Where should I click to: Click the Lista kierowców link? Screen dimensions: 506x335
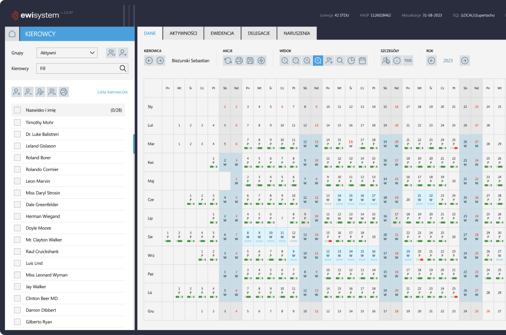pos(113,92)
